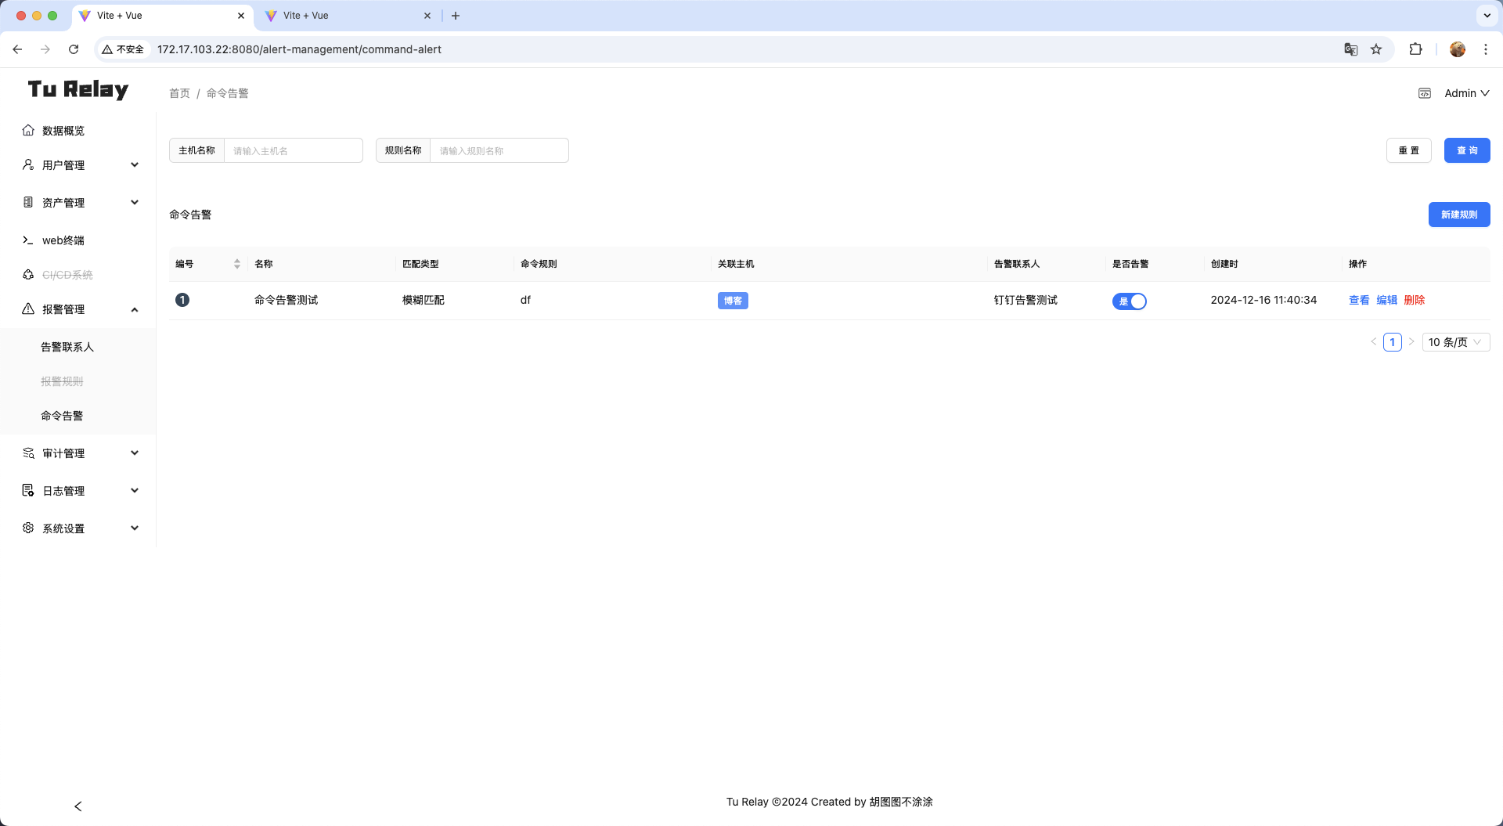Click the 新建规则 button
Viewport: 1503px width, 826px height.
(1458, 214)
